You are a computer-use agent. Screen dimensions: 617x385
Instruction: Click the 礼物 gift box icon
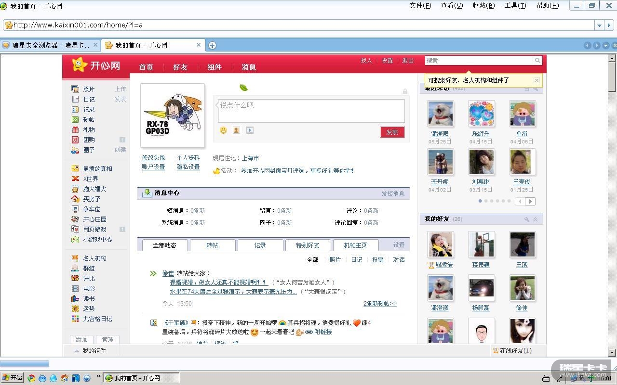click(x=75, y=129)
